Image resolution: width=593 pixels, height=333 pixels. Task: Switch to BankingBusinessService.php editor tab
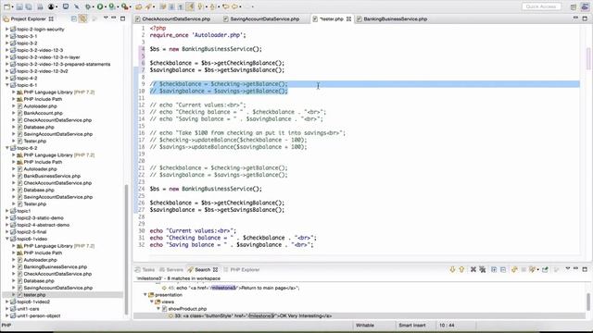(x=392, y=18)
